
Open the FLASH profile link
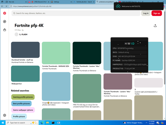tap(25, 34)
